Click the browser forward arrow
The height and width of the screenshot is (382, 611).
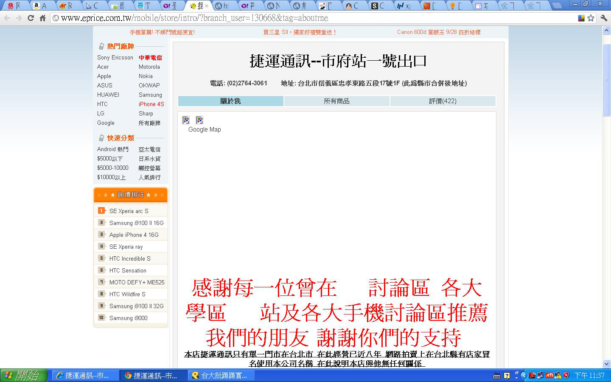tap(19, 18)
